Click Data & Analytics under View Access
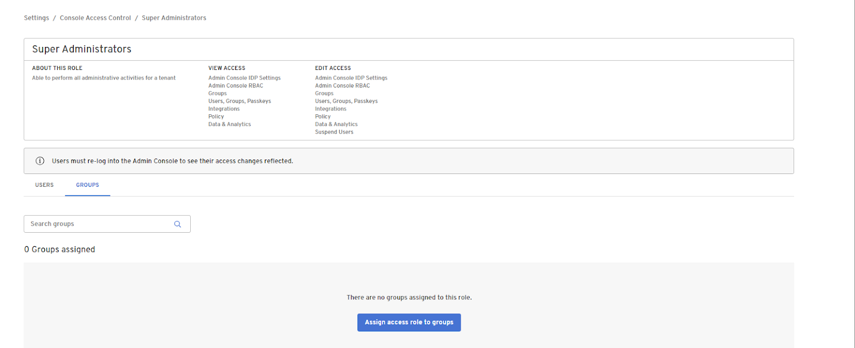855x348 pixels. (229, 124)
